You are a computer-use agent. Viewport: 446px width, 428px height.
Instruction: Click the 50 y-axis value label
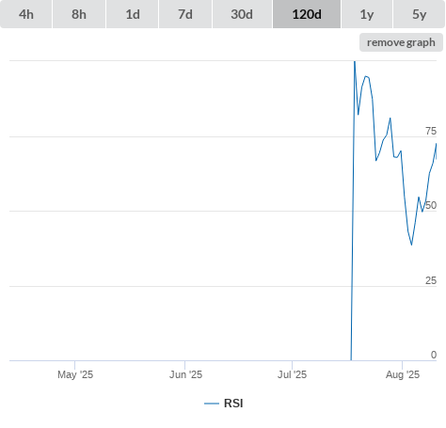431,205
